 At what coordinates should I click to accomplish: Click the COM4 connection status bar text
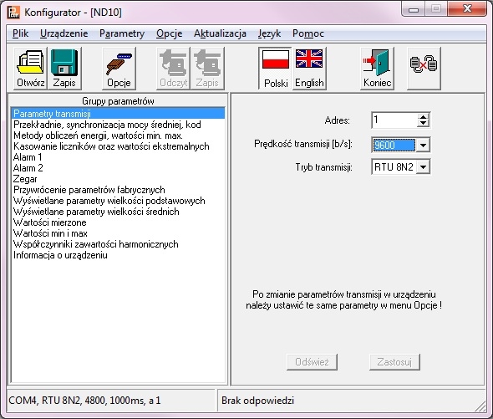point(84,401)
